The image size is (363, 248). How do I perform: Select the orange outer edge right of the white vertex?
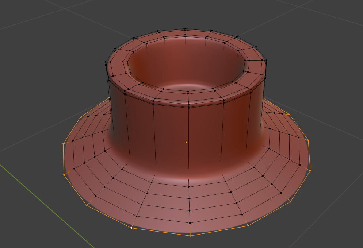[161, 232]
